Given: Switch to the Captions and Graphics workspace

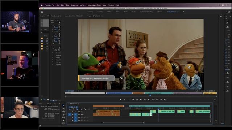Looking at the screenshot, I should point(146,12).
